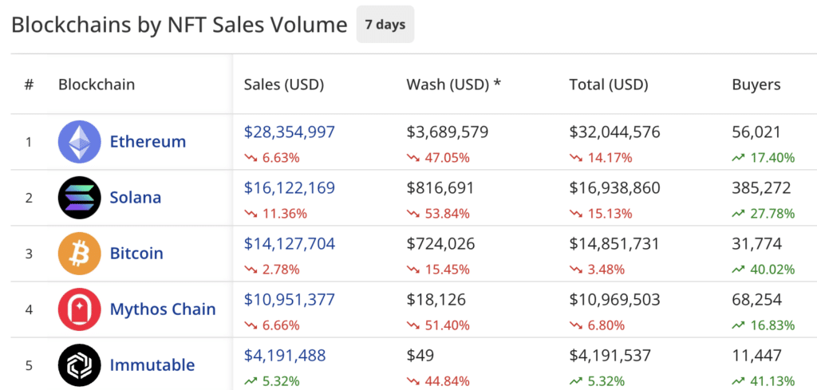The width and height of the screenshot is (817, 390).
Task: Sort by Wash (USD) column header
Action: coord(453,85)
